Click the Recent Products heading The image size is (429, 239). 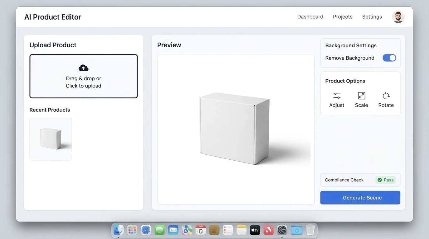tap(50, 110)
